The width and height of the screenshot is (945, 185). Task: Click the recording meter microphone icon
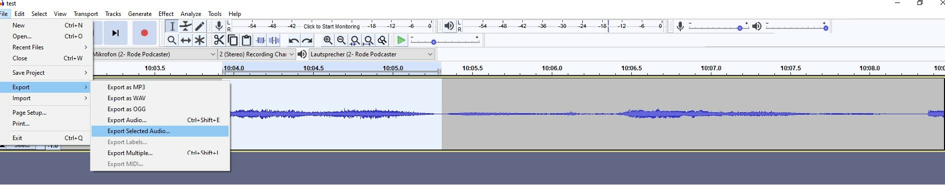point(219,26)
